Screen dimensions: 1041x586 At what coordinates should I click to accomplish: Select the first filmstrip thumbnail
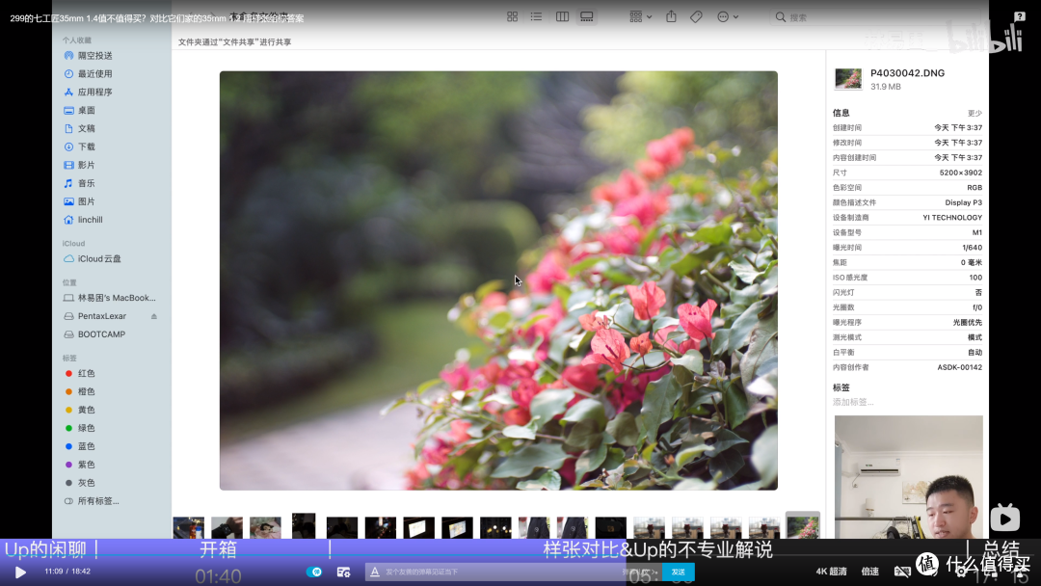coord(189,527)
